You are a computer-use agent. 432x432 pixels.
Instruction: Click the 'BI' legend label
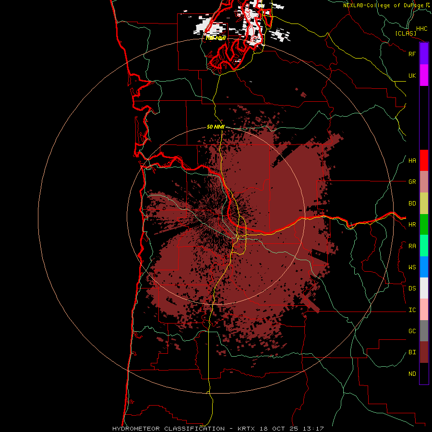(x=412, y=352)
